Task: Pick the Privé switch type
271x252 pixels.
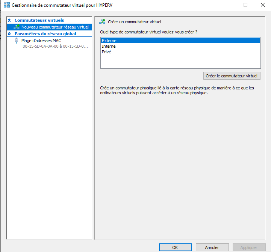Action: pos(106,52)
